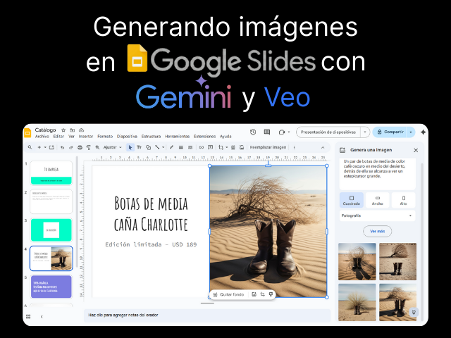The height and width of the screenshot is (338, 451).
Task: Expand the Compartir dropdown arrow
Action: coord(411,132)
